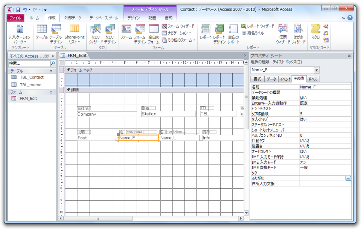Collapse the ribbon with the caret icon
This screenshot has width=362, height=229.
[x=343, y=18]
